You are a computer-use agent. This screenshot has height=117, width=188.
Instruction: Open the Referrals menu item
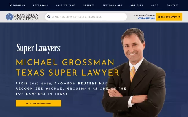tap(40, 5)
